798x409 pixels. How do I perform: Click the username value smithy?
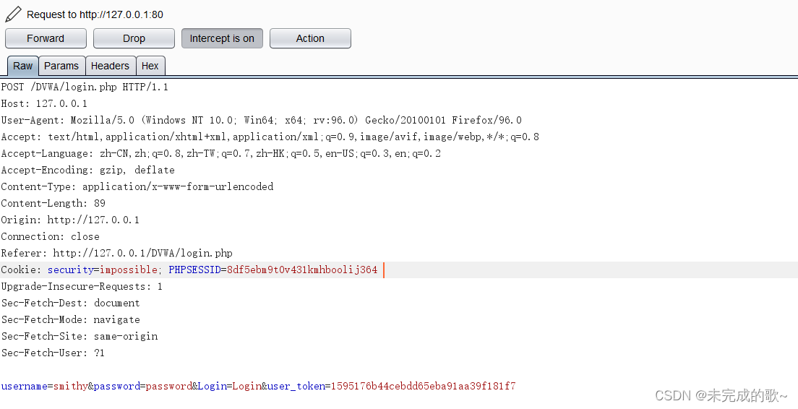pyautogui.click(x=71, y=386)
